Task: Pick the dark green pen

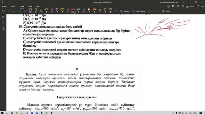Action: (x=78, y=11)
